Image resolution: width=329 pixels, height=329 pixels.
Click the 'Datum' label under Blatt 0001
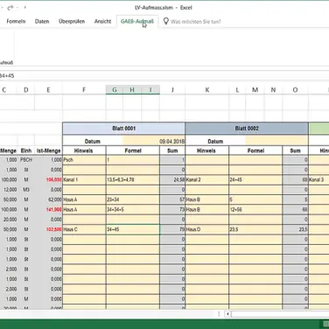pyautogui.click(x=93, y=141)
